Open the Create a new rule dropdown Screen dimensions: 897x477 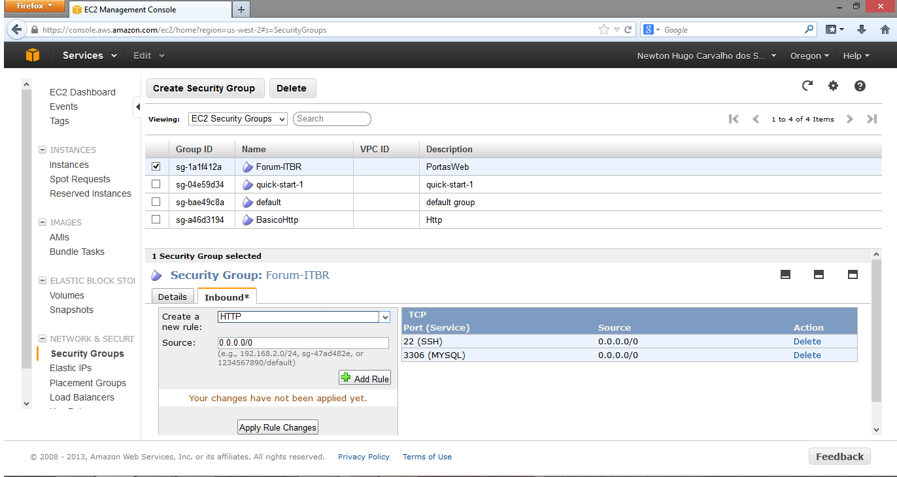pyautogui.click(x=304, y=317)
